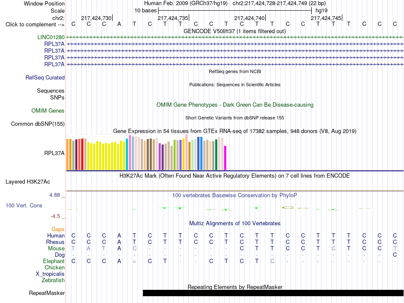Click the Click to complement label
The image size is (404, 303).
point(35,25)
